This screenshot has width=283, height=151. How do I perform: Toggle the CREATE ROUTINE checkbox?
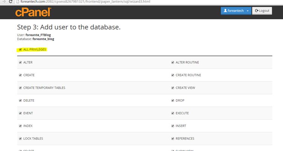[173, 75]
